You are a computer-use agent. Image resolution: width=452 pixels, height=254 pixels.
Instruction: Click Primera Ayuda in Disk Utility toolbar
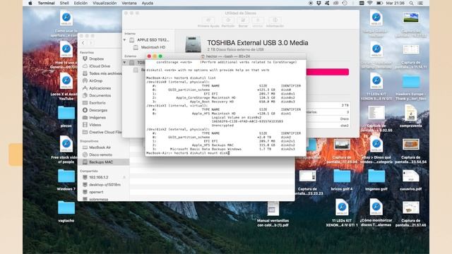pyautogui.click(x=208, y=22)
